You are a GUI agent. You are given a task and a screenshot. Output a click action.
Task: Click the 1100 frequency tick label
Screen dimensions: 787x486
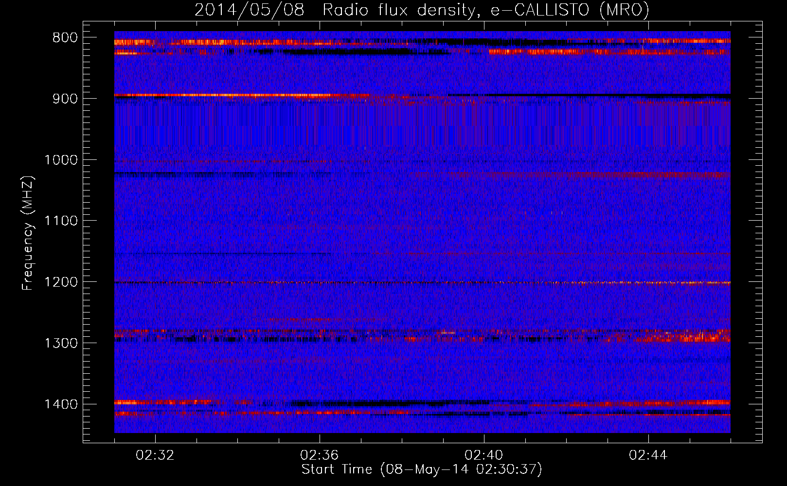point(61,221)
